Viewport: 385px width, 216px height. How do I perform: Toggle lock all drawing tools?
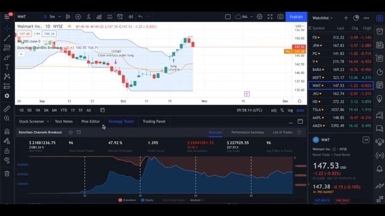(x=7, y=151)
